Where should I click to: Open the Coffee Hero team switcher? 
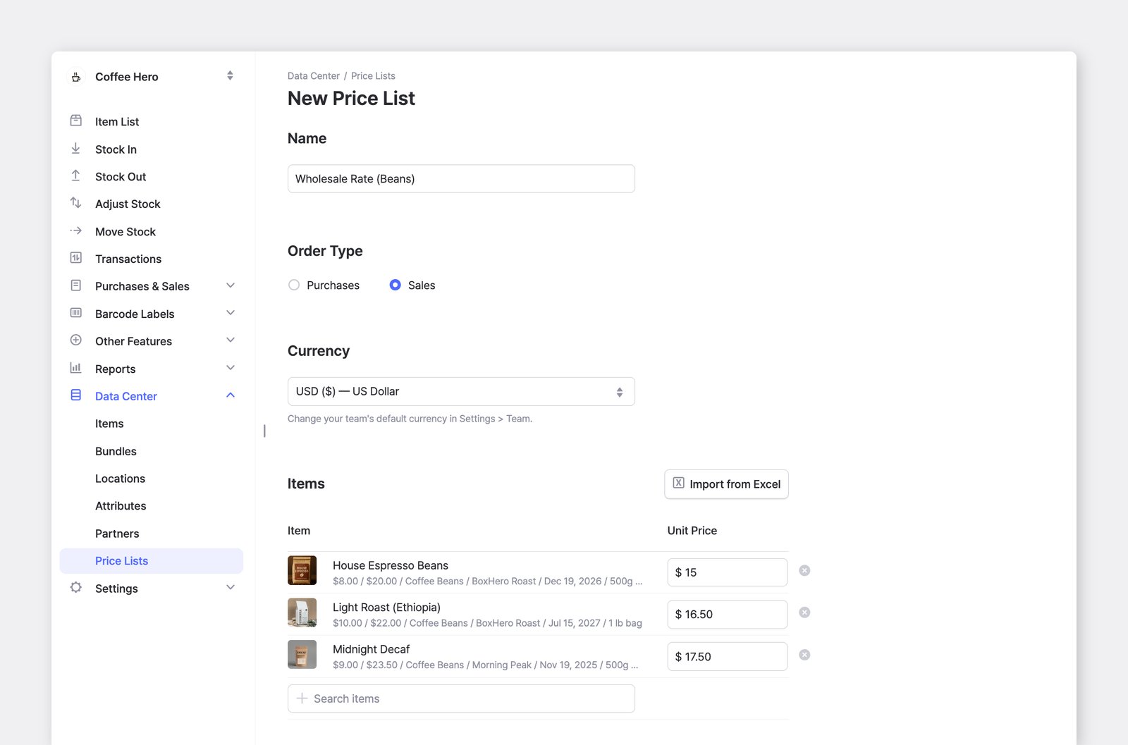[230, 76]
